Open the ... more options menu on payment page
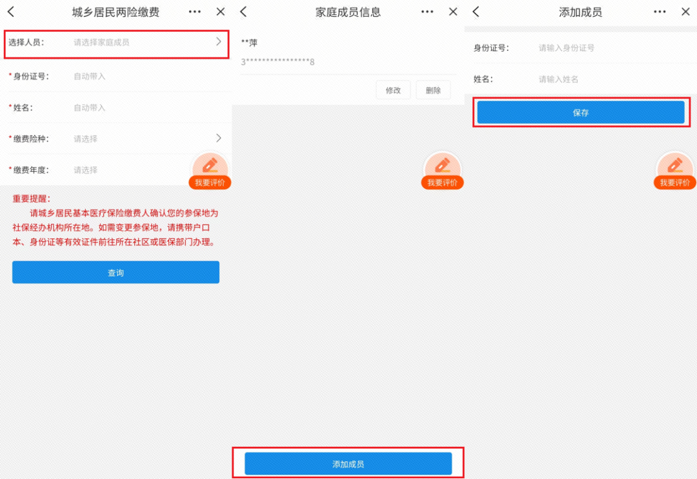The width and height of the screenshot is (697, 479). pyautogui.click(x=194, y=11)
